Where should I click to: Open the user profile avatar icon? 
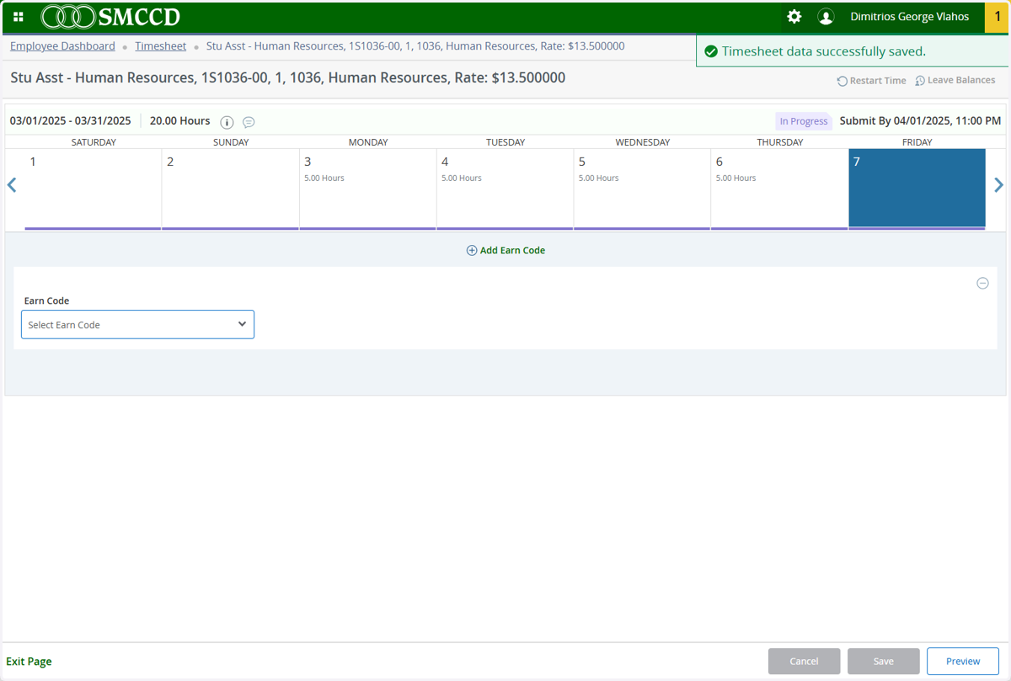coord(826,17)
